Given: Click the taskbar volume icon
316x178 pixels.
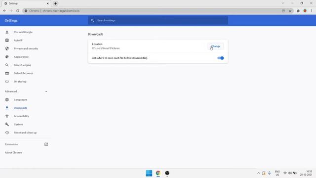Looking at the screenshot, I should point(290,173).
